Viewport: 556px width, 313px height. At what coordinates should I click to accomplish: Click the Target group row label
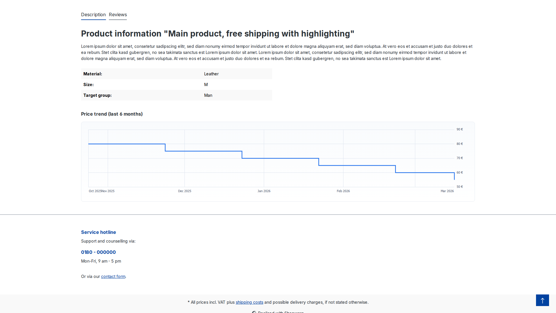tap(97, 95)
